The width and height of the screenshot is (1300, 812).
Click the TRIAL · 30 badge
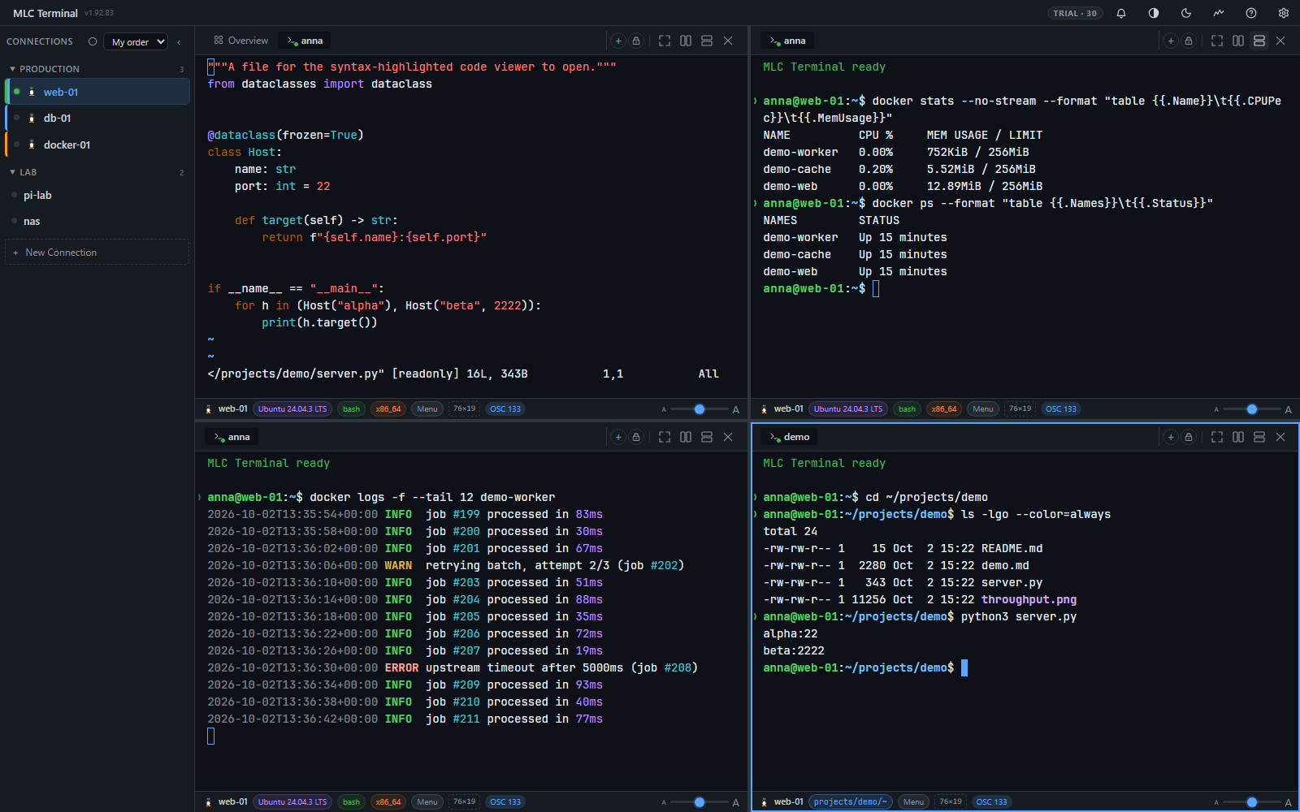pyautogui.click(x=1075, y=13)
